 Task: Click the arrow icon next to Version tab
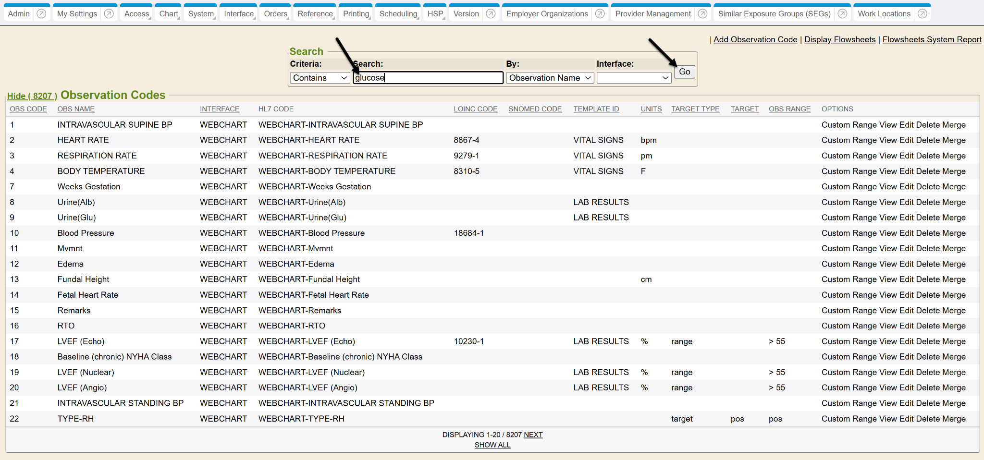491,14
